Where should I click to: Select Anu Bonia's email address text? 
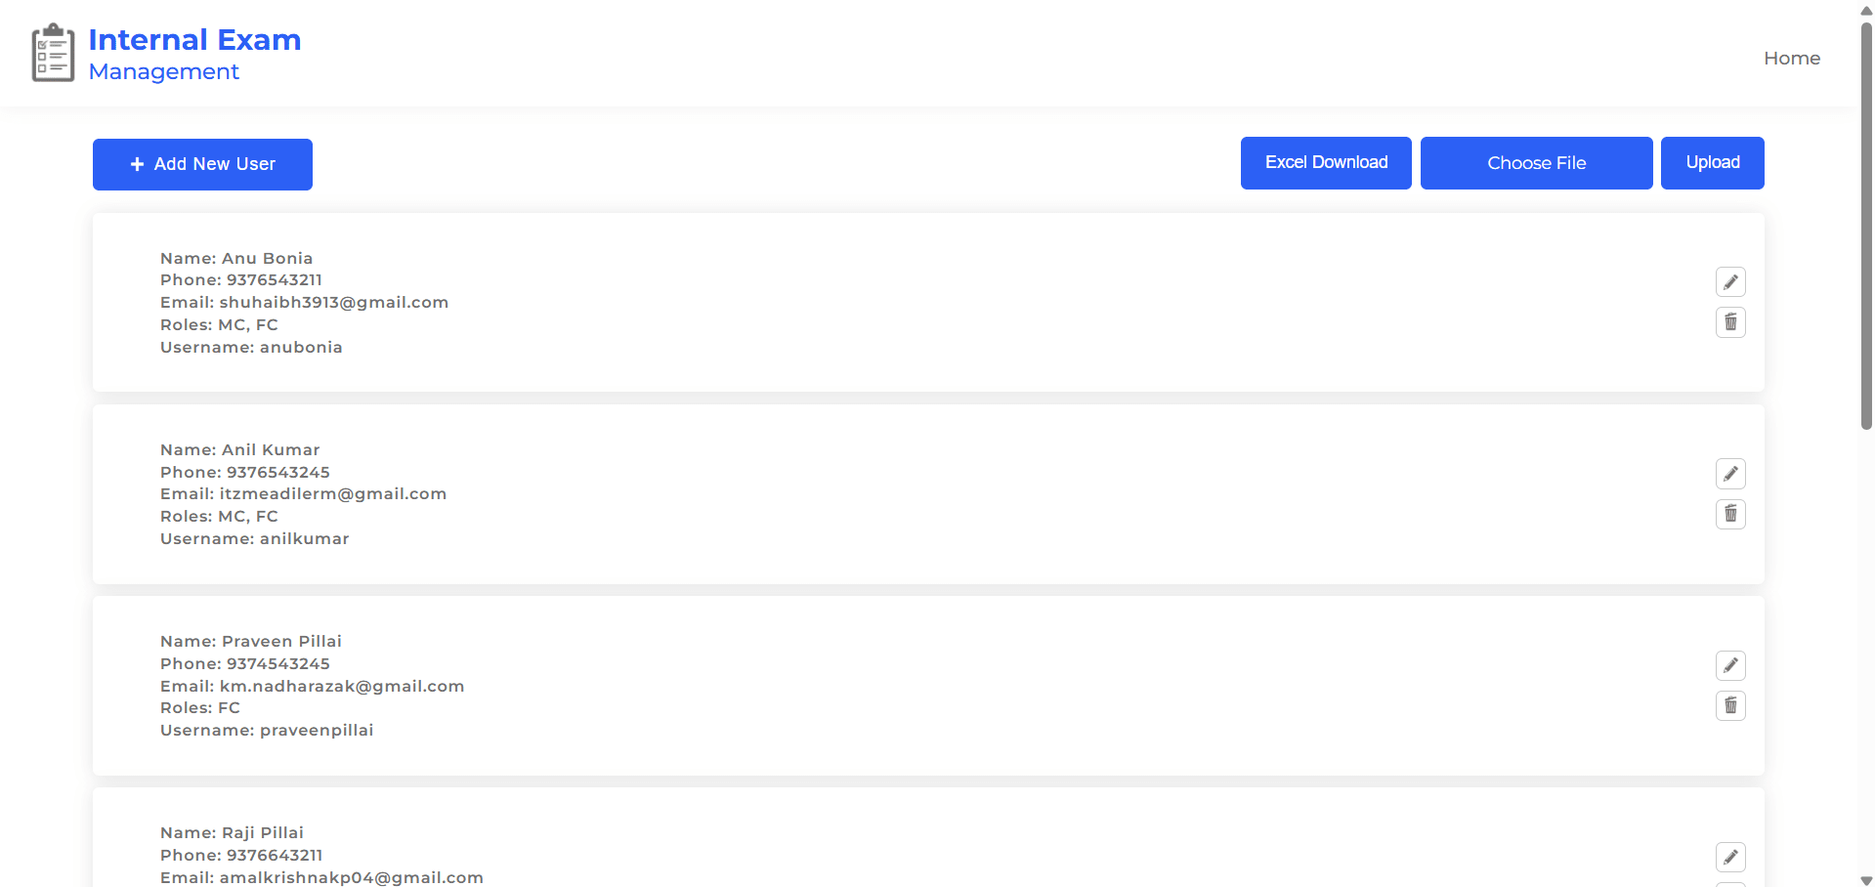point(333,303)
